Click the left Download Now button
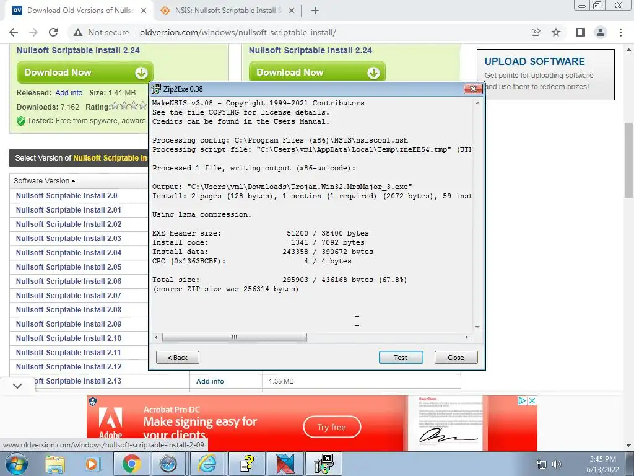 click(x=85, y=73)
